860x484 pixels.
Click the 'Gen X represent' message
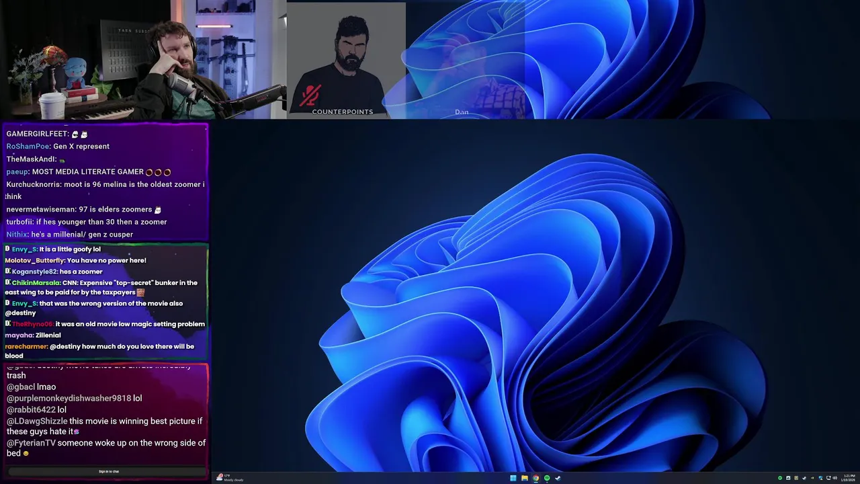click(81, 146)
